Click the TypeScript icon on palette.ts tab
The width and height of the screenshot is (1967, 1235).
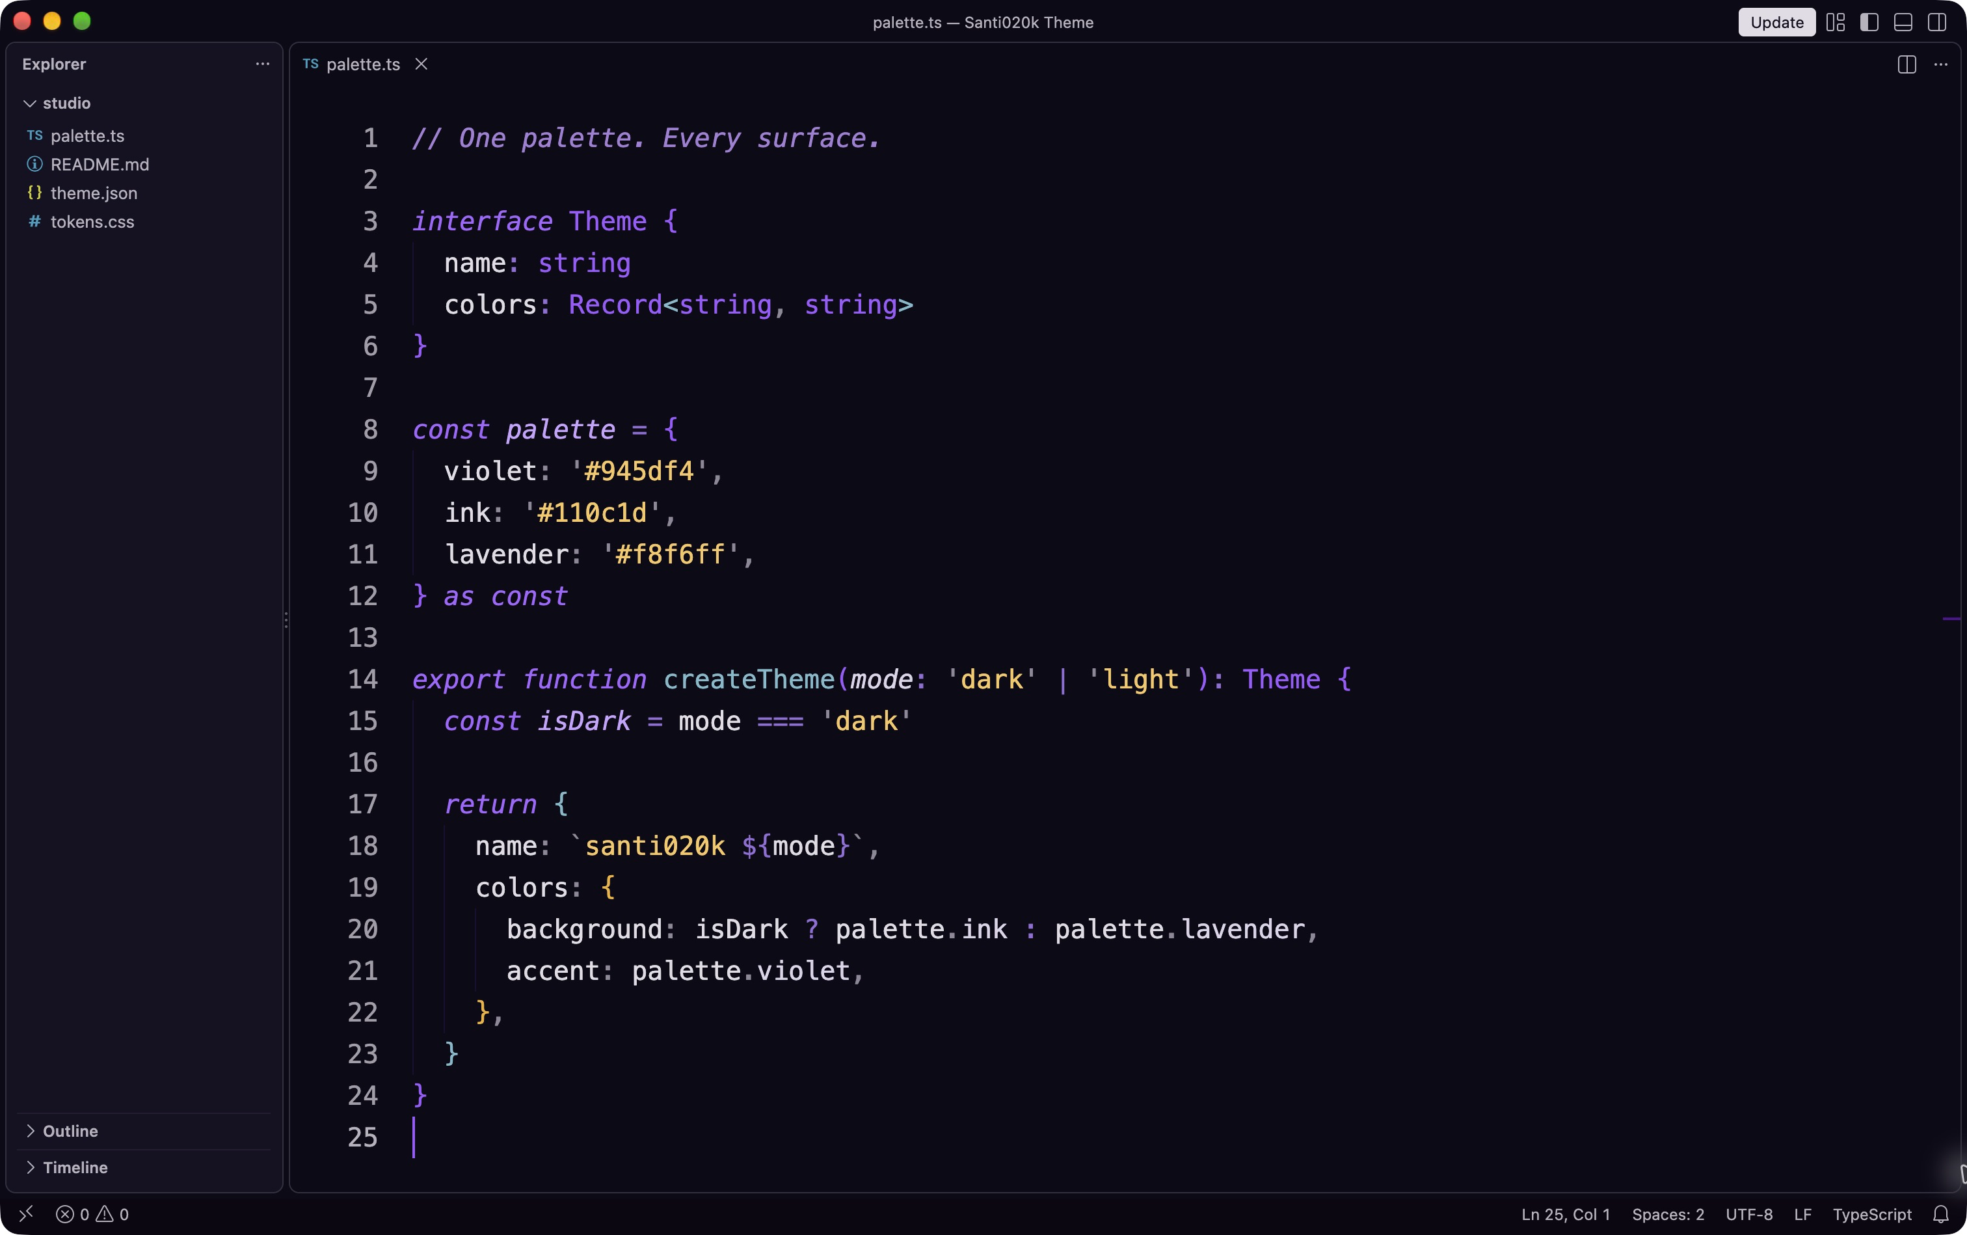point(310,64)
